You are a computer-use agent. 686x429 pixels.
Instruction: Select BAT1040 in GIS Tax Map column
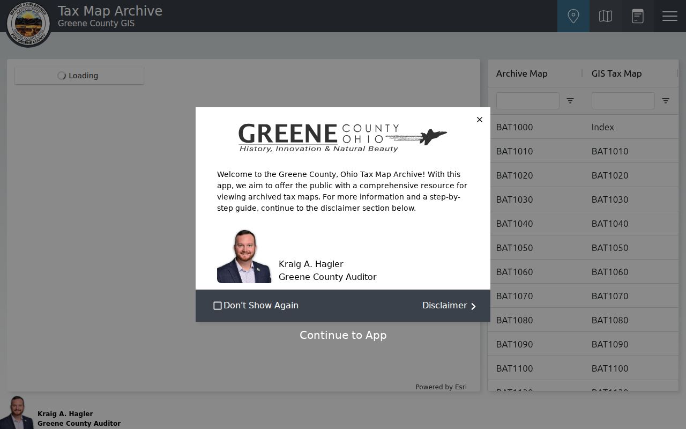tap(610, 224)
